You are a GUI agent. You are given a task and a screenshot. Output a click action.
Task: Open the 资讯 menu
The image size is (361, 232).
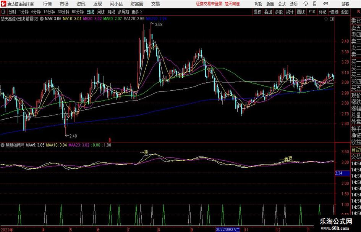point(81,4)
